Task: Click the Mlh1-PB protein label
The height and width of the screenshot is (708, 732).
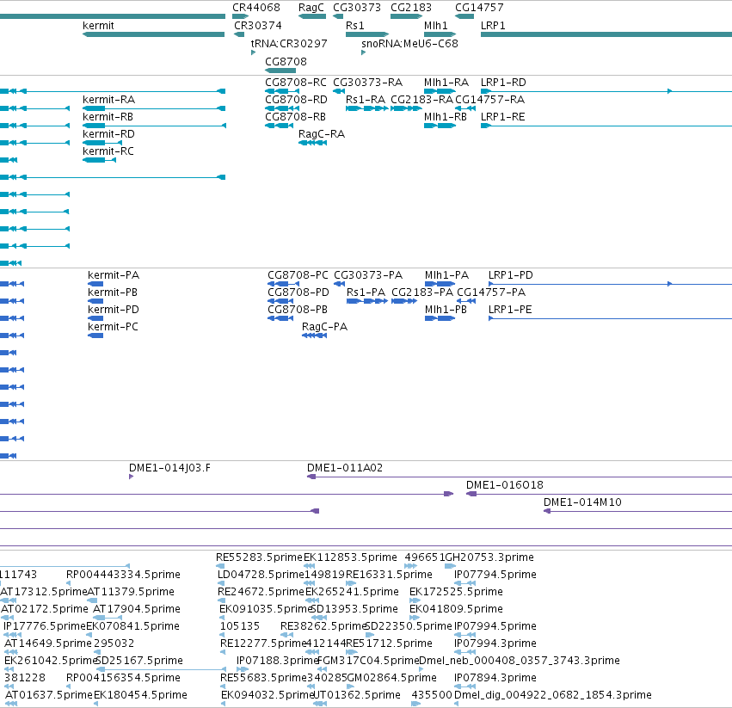Action: [x=446, y=310]
